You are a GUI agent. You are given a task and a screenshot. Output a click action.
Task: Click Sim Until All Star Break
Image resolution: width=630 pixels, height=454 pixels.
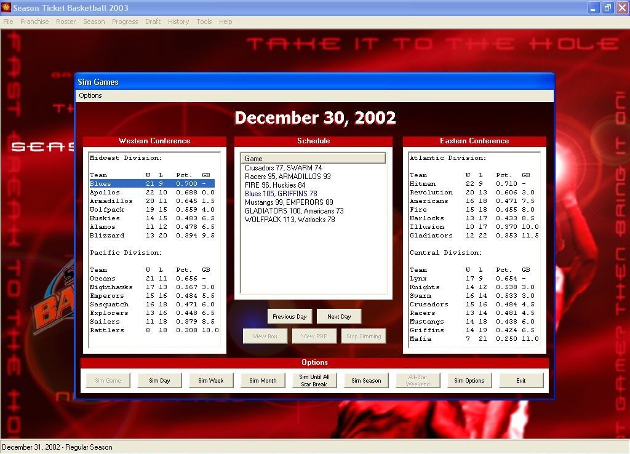314,380
